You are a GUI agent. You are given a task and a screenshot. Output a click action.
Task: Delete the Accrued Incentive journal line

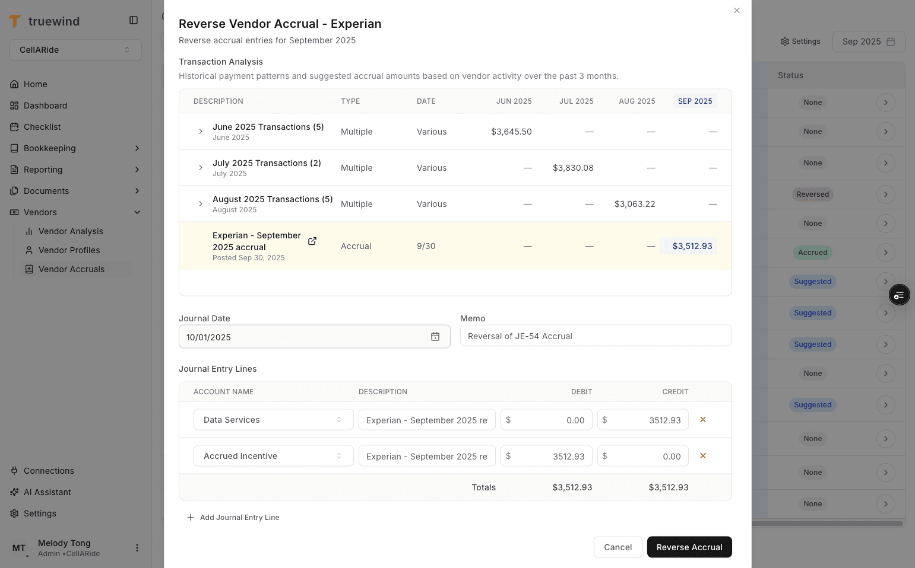pyautogui.click(x=703, y=456)
